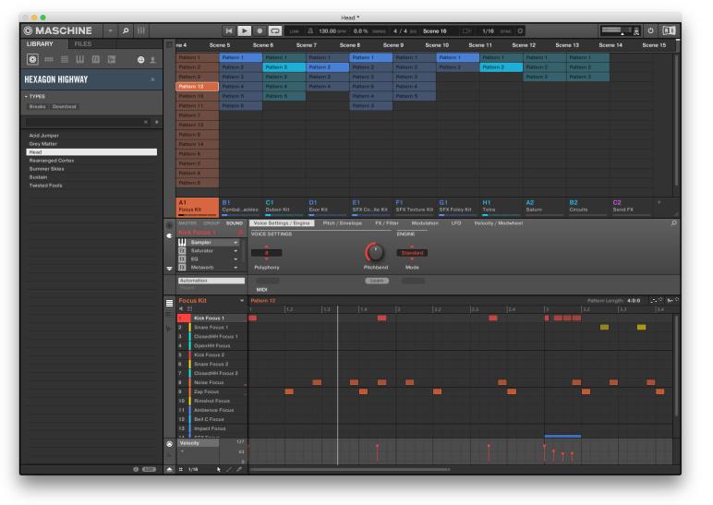This screenshot has width=713, height=505.
Task: Open the EQ plug-in dropdown arrow
Action: pos(236,259)
